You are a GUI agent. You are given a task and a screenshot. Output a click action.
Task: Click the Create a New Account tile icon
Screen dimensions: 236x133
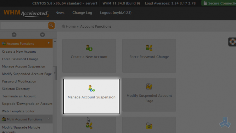[x=89, y=48]
